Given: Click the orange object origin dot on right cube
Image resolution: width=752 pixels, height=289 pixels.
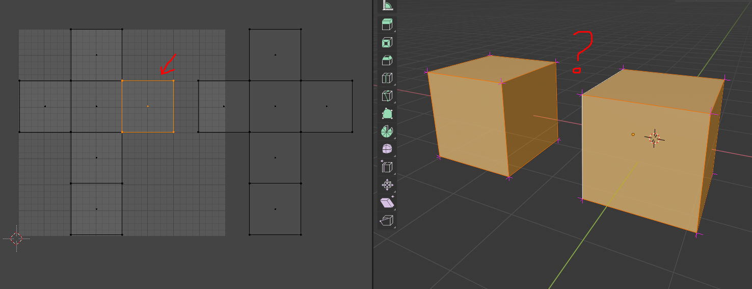Looking at the screenshot, I should point(633,135).
